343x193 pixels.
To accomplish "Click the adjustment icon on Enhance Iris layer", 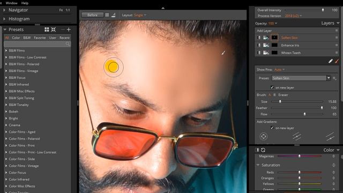I will click(x=266, y=45).
